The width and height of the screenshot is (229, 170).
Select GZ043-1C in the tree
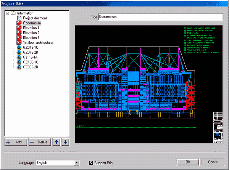point(31,47)
